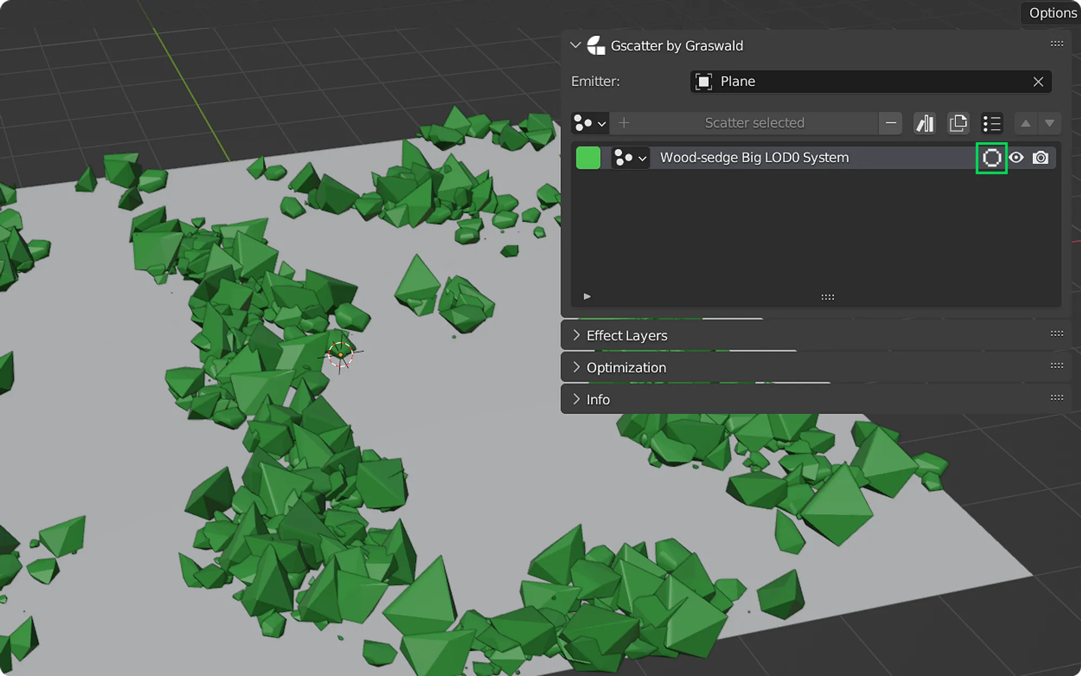This screenshot has height=676, width=1081.
Task: Open the Options menu
Action: pos(1052,13)
